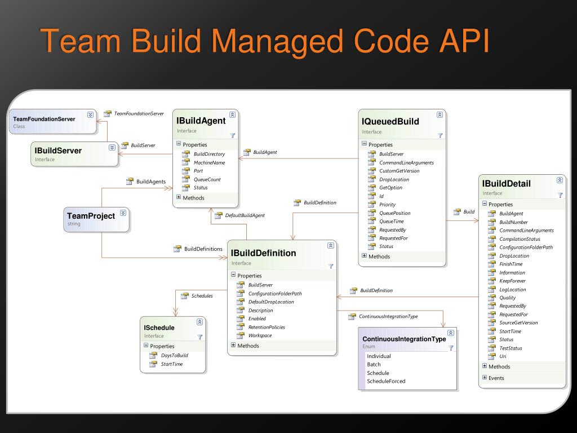
Task: Click the KeepForever property icon
Action: click(491, 281)
